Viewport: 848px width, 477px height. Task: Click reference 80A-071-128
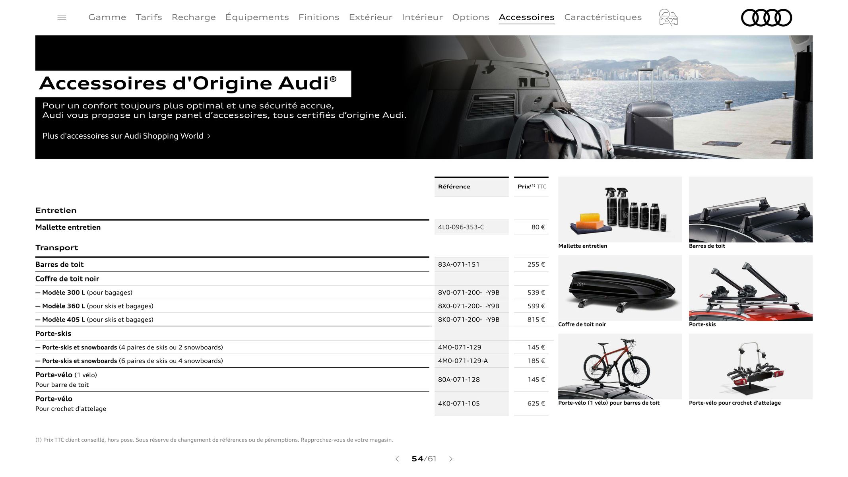click(459, 380)
